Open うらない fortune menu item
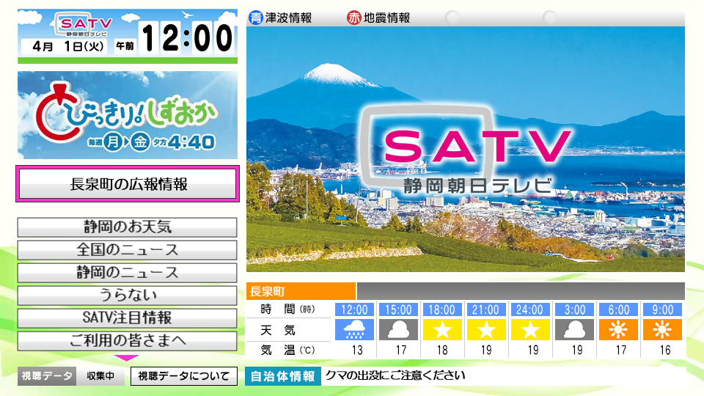Image resolution: width=704 pixels, height=396 pixels. [127, 296]
